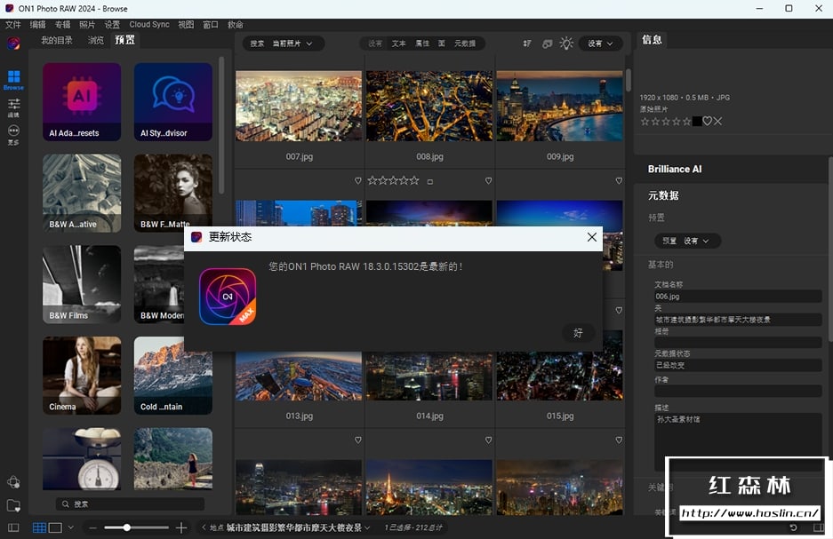Open the AI Sty...dvisor preset category
The width and height of the screenshot is (833, 539).
pos(173,102)
